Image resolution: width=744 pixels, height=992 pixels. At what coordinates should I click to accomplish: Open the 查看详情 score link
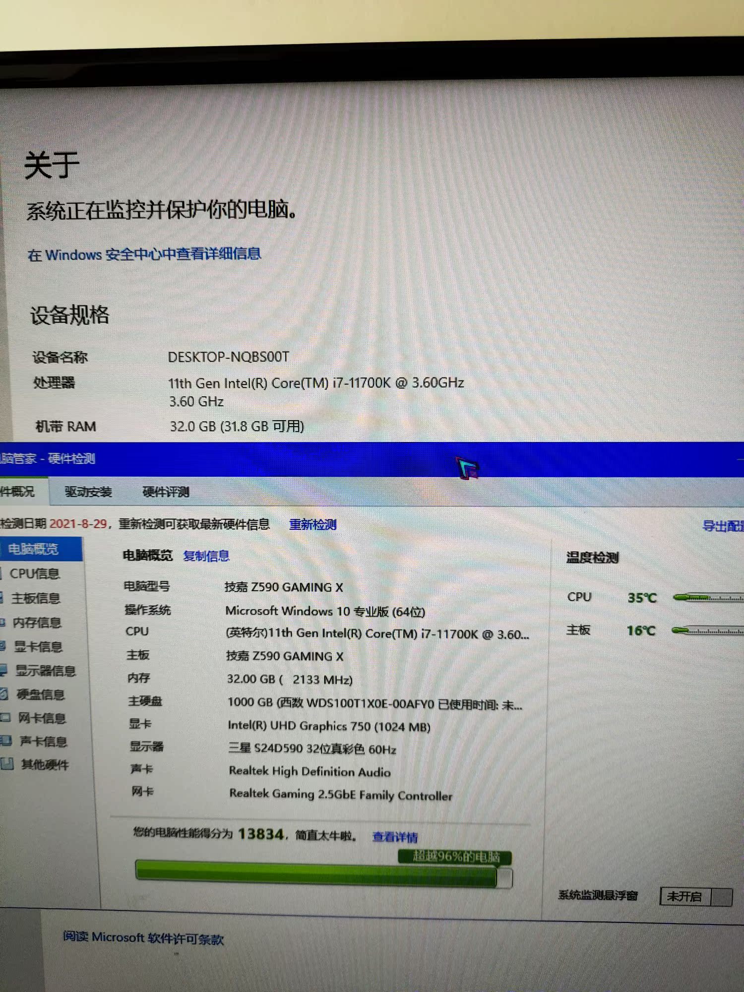point(395,837)
